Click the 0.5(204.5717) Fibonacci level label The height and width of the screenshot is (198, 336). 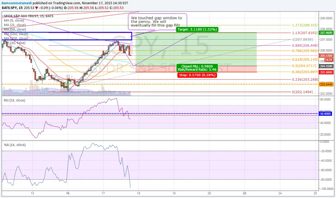(304, 66)
